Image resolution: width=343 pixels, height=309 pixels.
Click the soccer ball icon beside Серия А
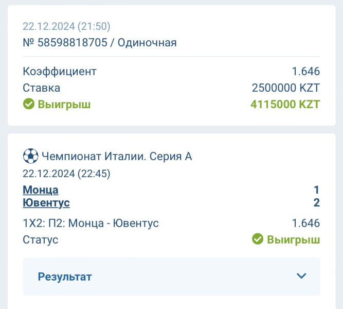(31, 156)
